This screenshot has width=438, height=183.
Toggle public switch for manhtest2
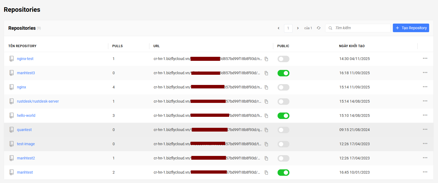[x=283, y=158]
